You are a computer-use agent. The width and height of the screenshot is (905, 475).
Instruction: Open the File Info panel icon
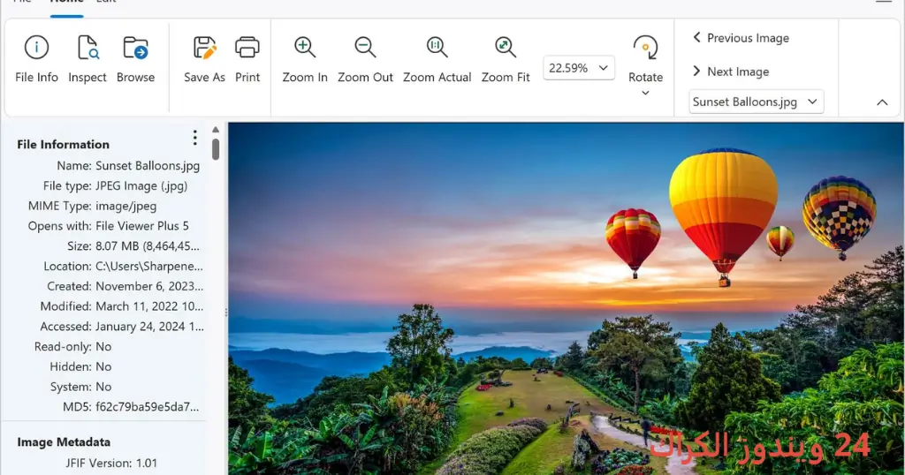coord(36,48)
